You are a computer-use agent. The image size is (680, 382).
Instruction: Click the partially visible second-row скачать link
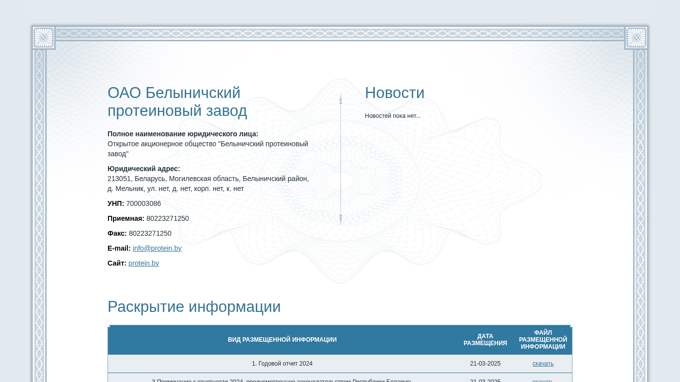pos(543,381)
